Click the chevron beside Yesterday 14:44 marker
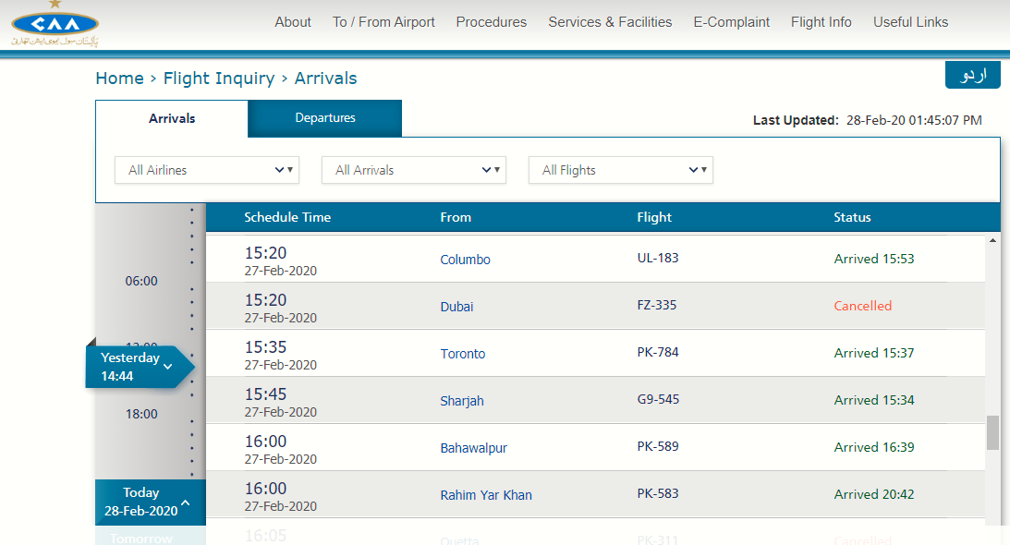Screen dimensions: 1010x545 click(167, 367)
